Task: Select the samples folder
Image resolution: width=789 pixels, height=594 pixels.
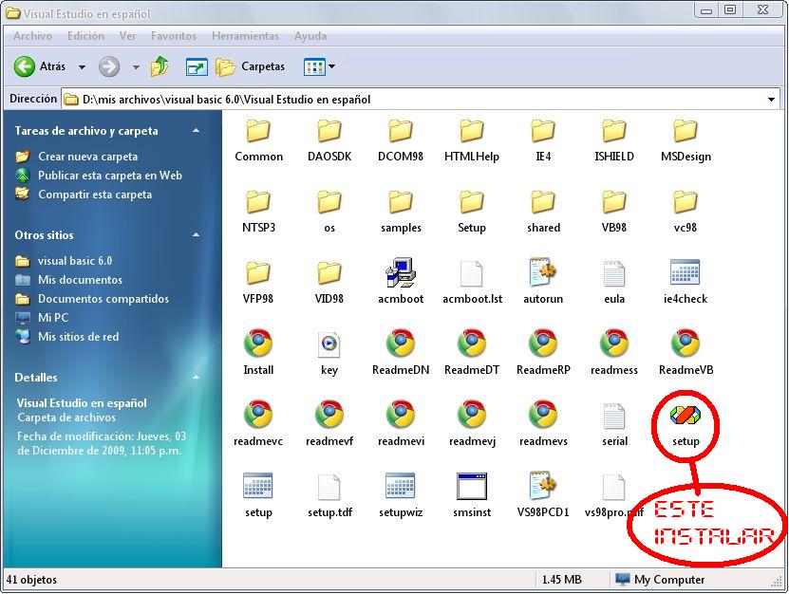Action: [x=401, y=213]
